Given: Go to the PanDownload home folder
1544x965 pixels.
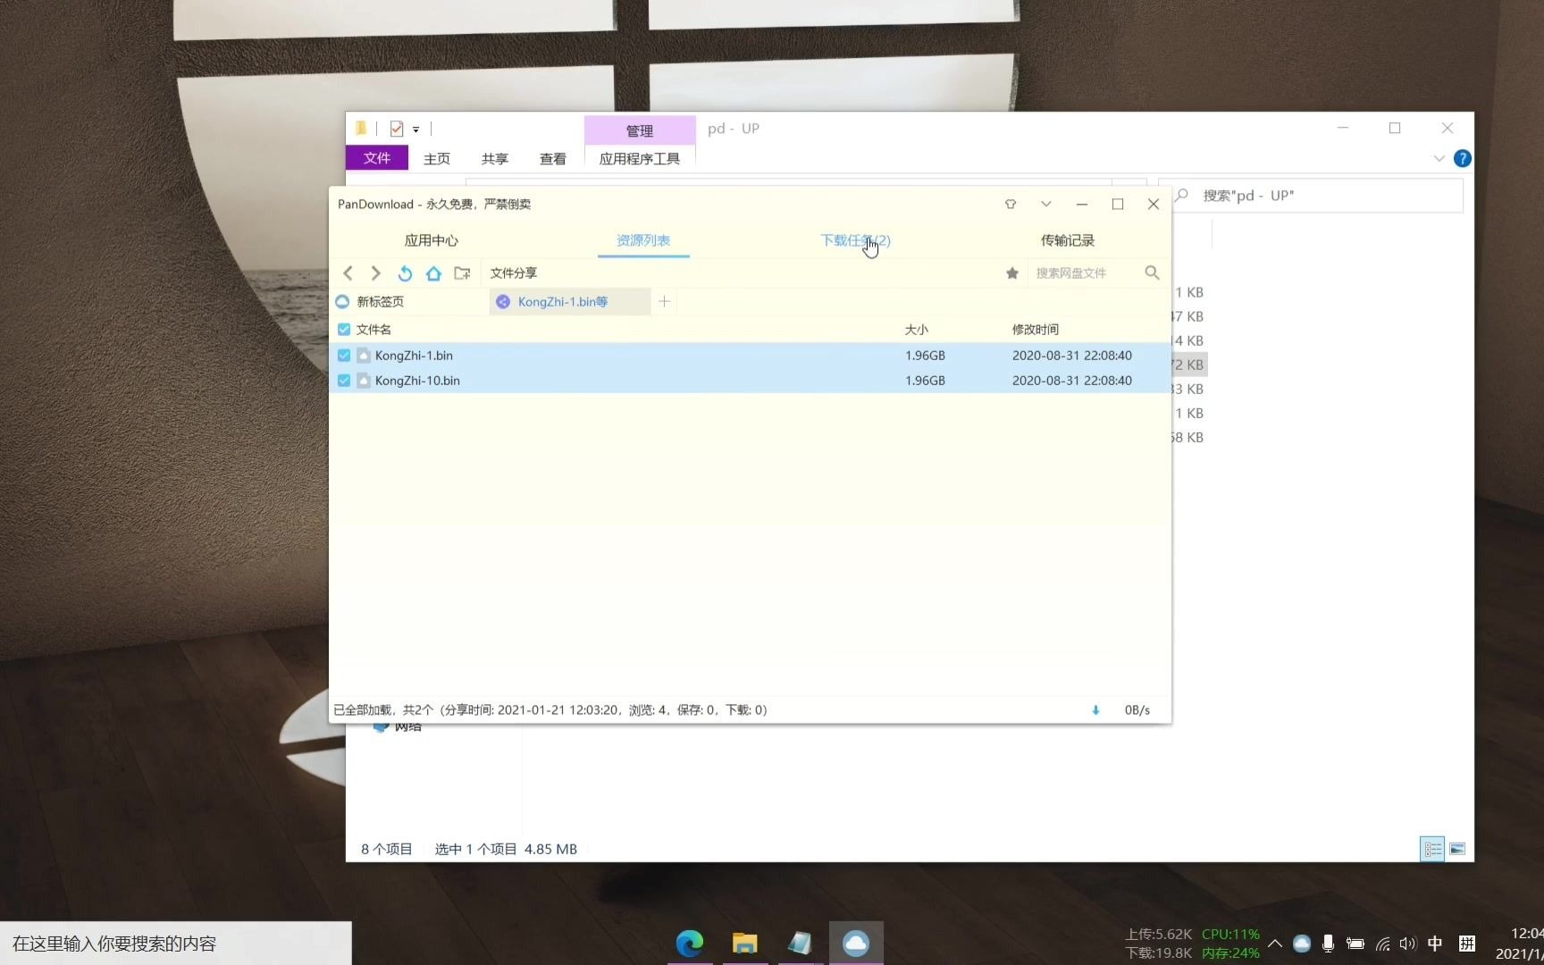Looking at the screenshot, I should tap(433, 273).
